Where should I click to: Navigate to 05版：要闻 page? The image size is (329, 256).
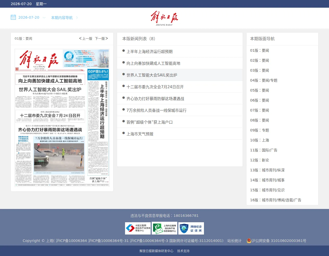tap(260, 90)
